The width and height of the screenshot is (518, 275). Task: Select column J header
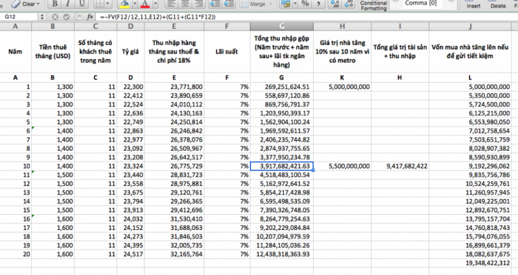coord(470,26)
